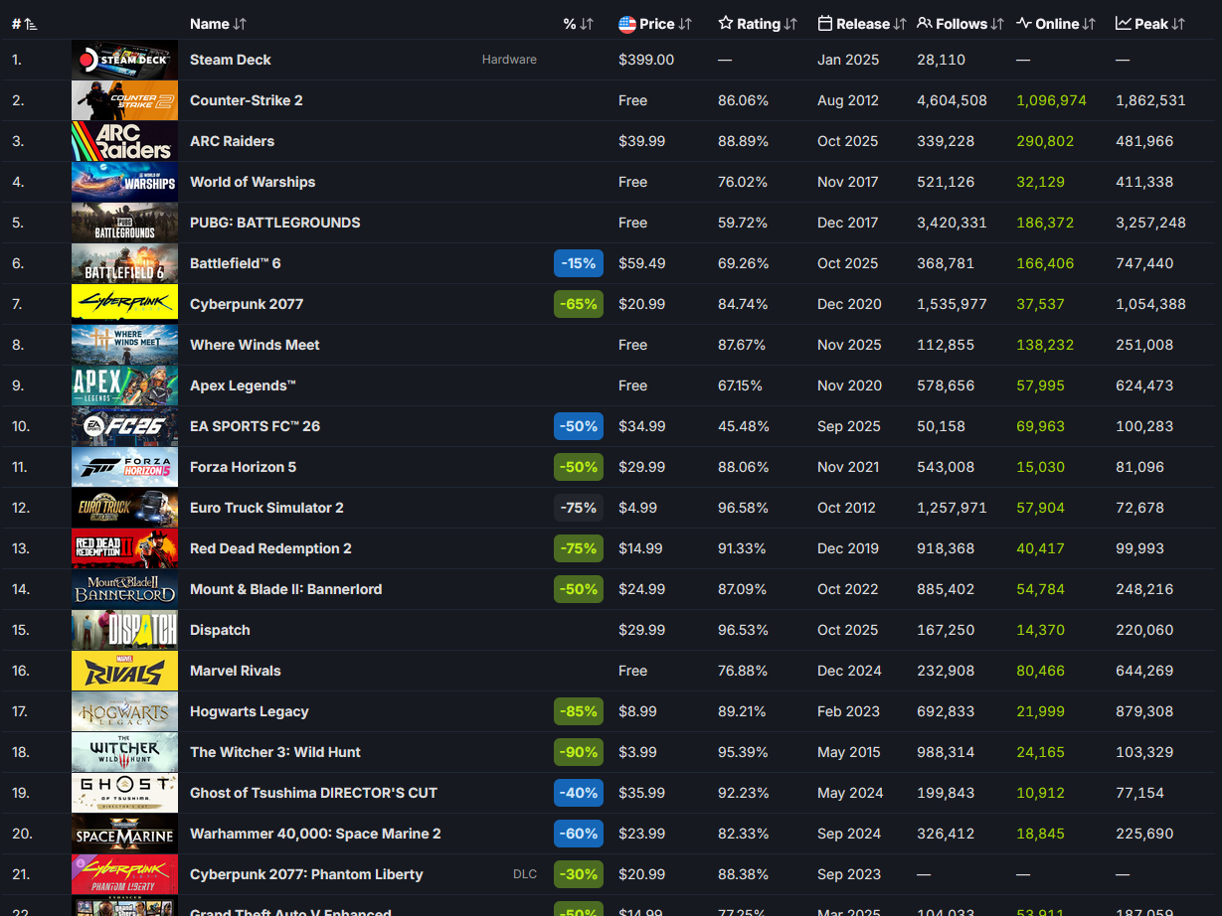Sort by Release date column header
The width and height of the screenshot is (1222, 916).
click(862, 24)
